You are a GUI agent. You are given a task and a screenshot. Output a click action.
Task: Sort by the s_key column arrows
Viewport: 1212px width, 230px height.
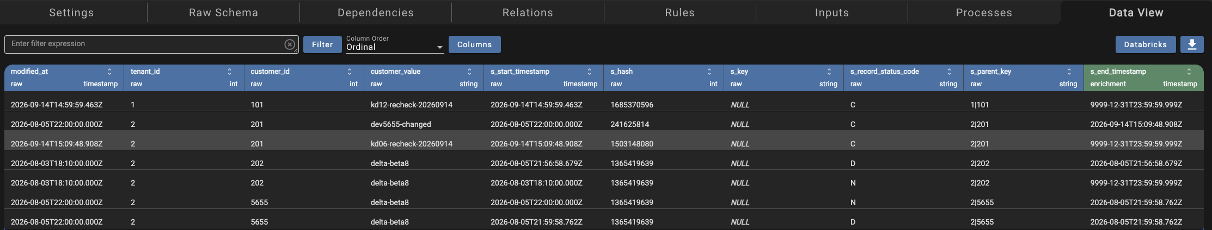(829, 72)
